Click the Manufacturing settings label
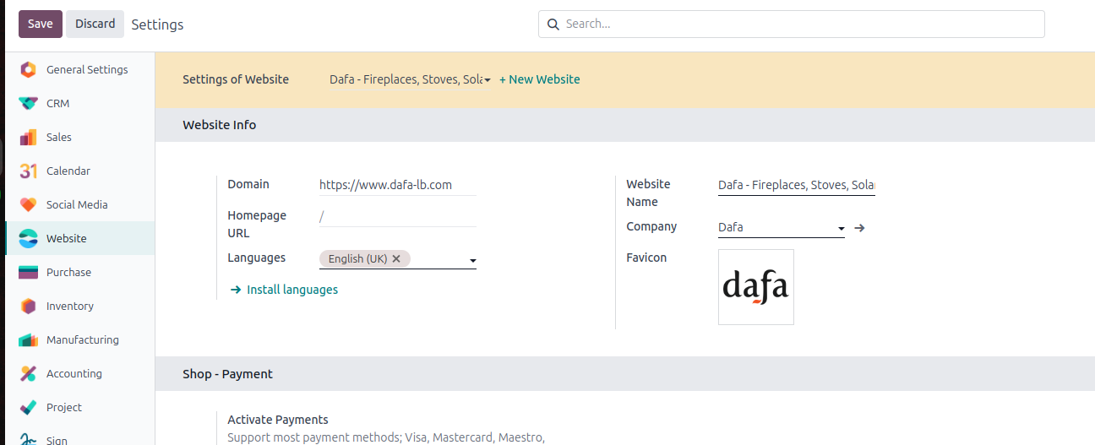 83,339
